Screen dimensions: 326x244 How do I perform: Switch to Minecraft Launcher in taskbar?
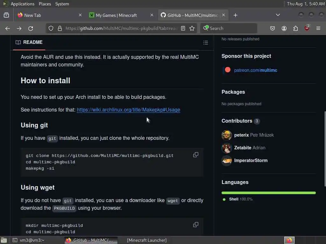(x=147, y=240)
